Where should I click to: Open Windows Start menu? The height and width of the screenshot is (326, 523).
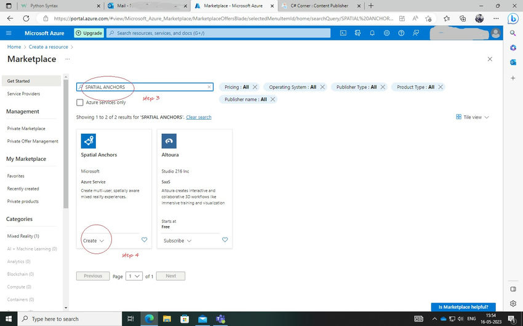point(8,319)
